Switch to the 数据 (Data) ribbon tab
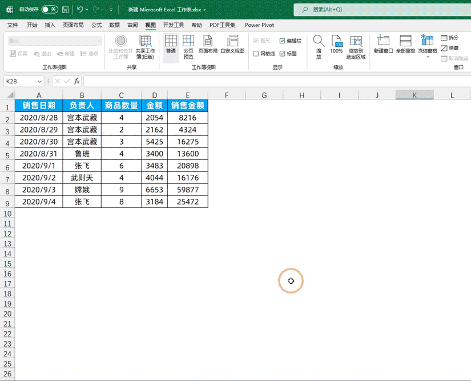The width and height of the screenshot is (471, 381). point(114,25)
